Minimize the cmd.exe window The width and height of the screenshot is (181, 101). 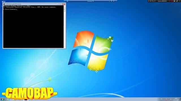click(x=57, y=4)
